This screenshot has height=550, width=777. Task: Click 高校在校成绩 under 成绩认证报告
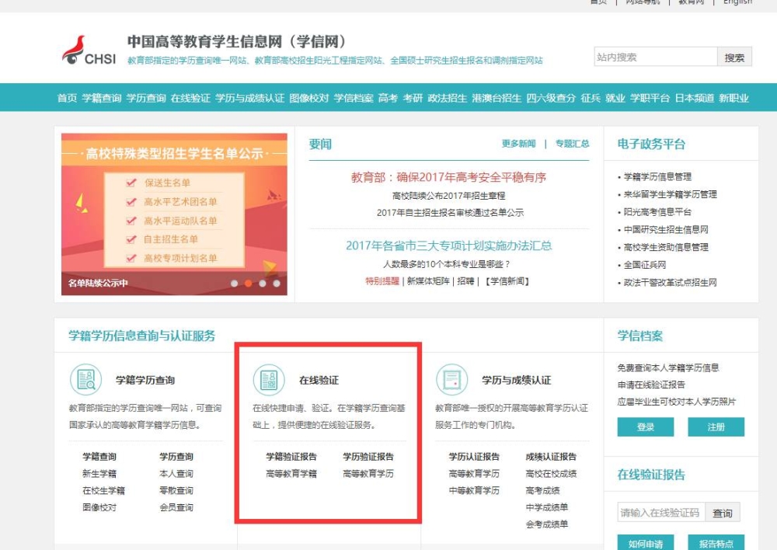pos(551,474)
